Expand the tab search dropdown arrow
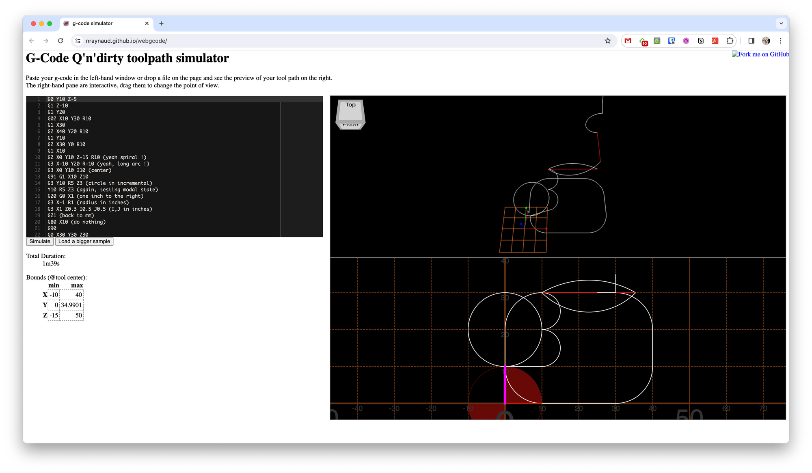The height and width of the screenshot is (473, 812). click(x=781, y=24)
